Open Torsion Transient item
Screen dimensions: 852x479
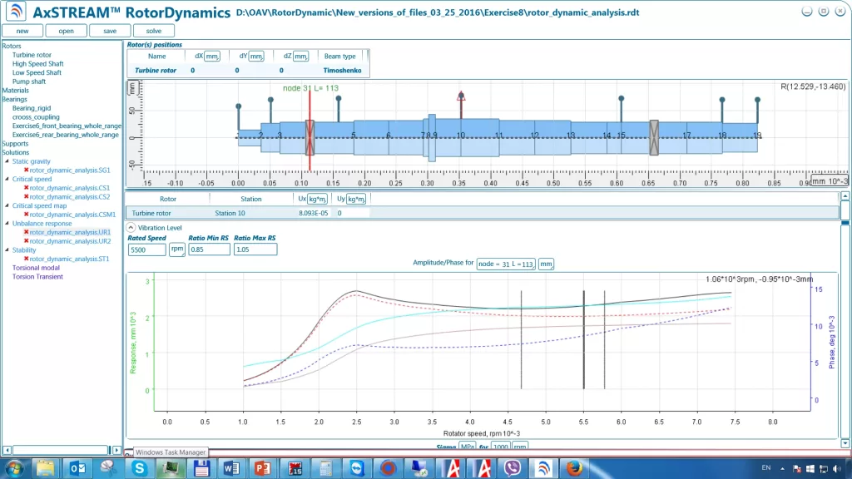(x=37, y=276)
